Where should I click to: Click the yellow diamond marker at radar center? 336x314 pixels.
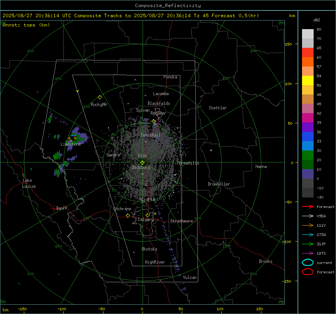143,163
